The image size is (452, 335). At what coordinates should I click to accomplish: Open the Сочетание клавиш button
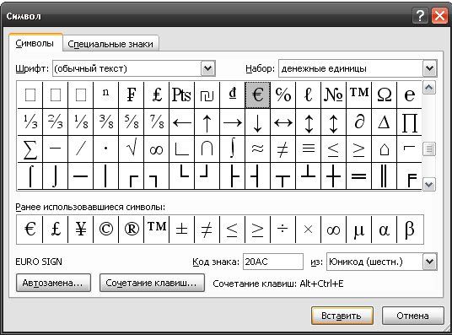coord(152,283)
